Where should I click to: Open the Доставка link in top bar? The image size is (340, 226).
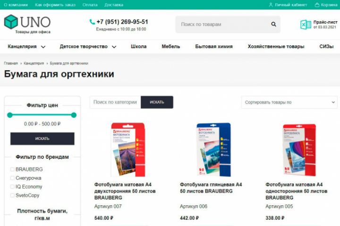(x=114, y=5)
